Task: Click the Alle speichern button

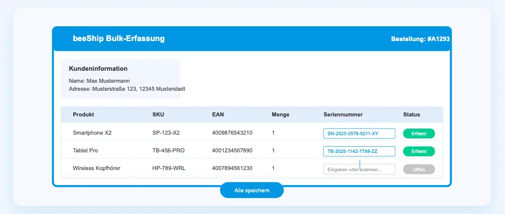Action: click(x=252, y=190)
